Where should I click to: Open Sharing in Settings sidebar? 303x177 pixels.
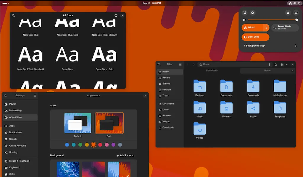(20, 152)
